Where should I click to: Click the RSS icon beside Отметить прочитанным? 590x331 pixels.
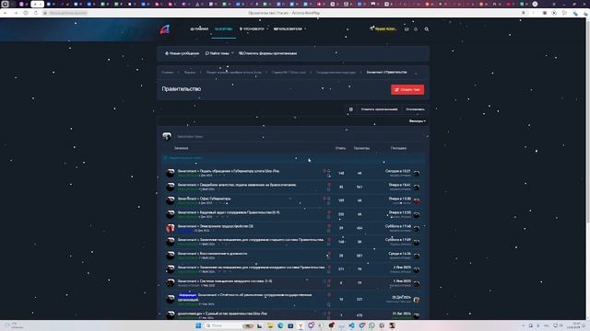[350, 109]
